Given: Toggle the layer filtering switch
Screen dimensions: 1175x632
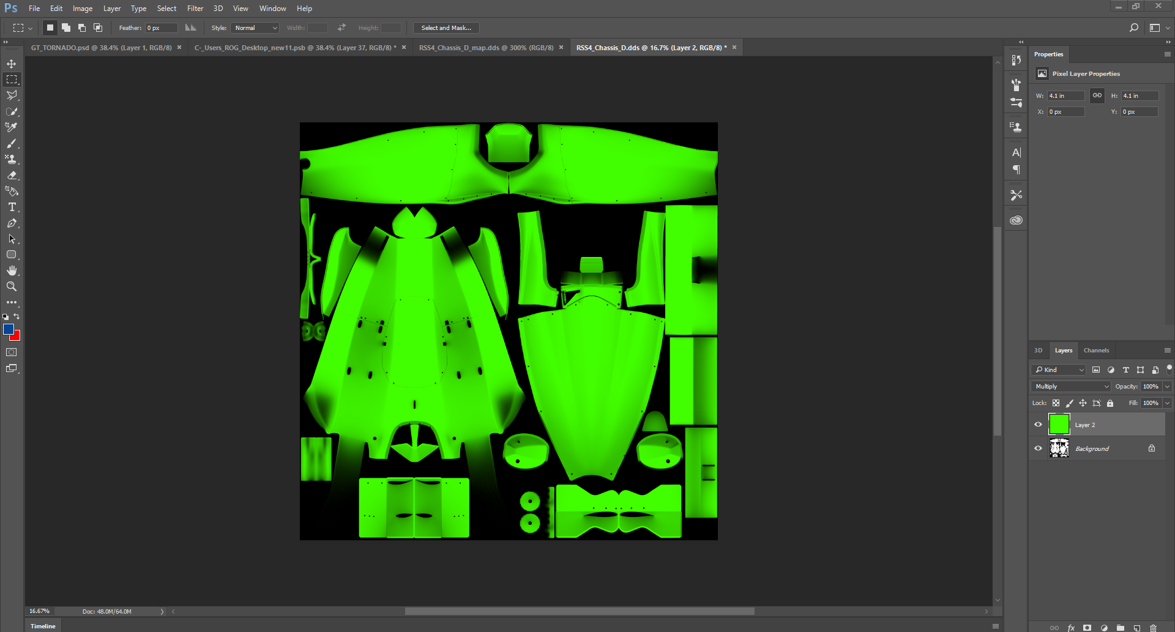Looking at the screenshot, I should coord(1169,368).
